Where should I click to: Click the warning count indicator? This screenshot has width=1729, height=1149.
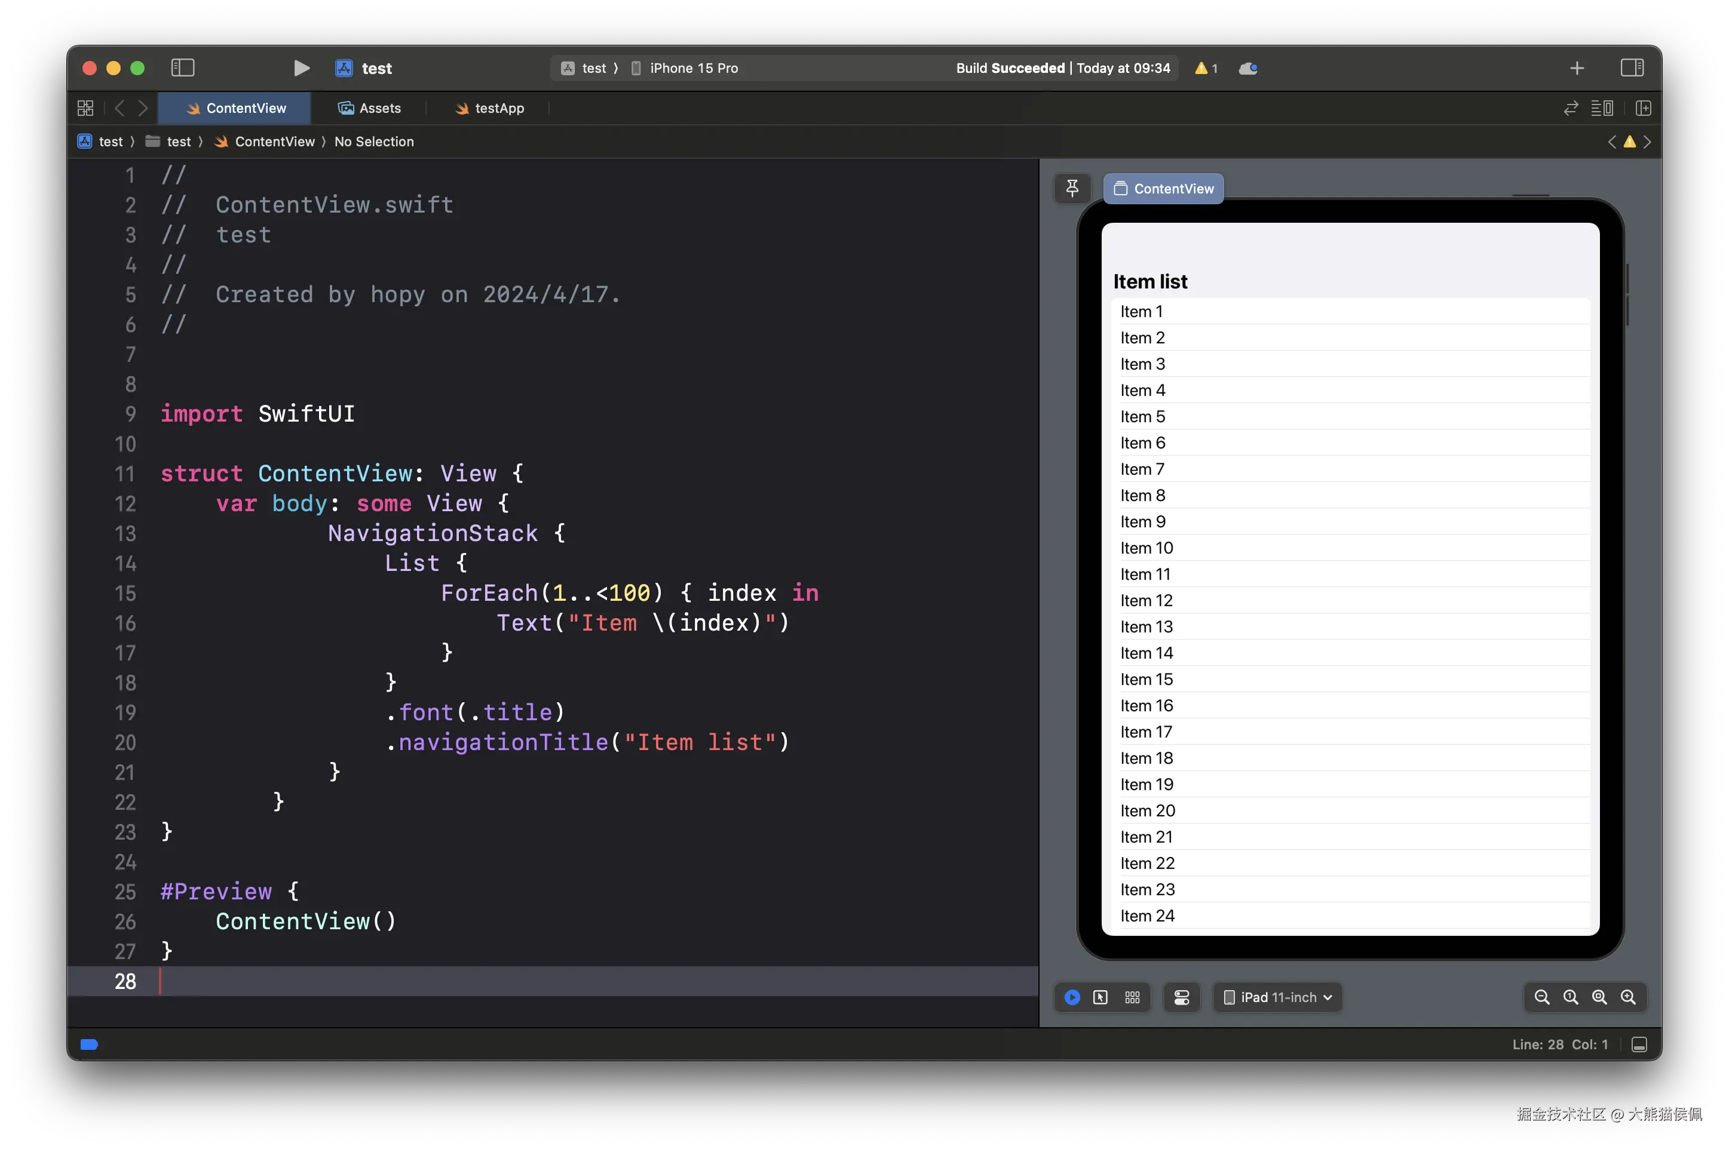pyautogui.click(x=1206, y=68)
